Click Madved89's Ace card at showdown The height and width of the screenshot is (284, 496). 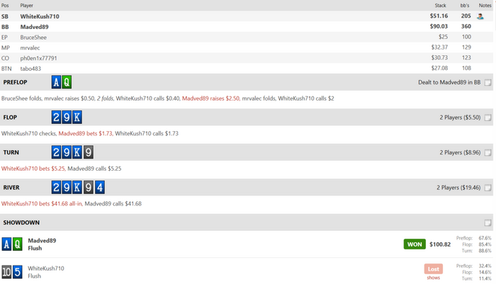(x=6, y=244)
